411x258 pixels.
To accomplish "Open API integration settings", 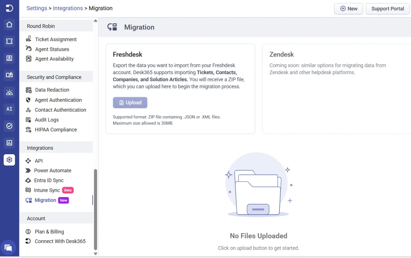I will (39, 161).
